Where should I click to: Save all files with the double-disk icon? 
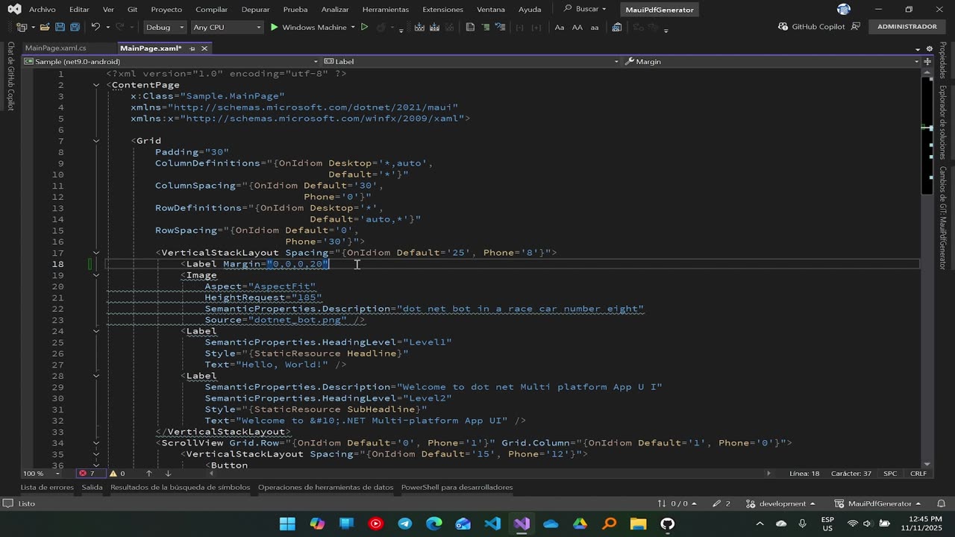tap(75, 27)
